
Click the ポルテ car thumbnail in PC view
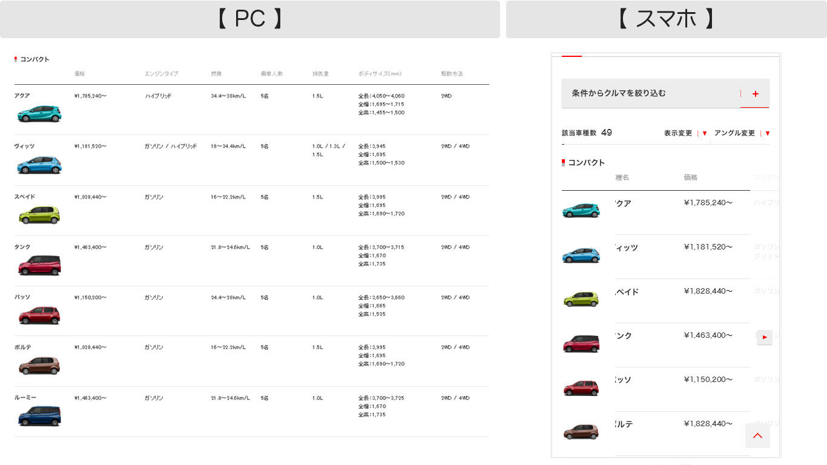click(x=39, y=366)
